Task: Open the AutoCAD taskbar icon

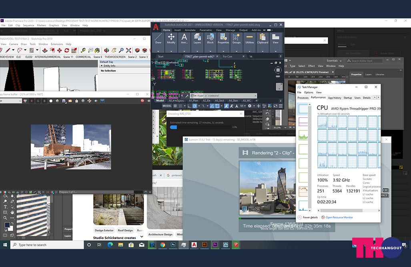Action: coord(194,245)
